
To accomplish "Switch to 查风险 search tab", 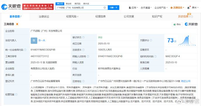I will click(x=77, y=4).
